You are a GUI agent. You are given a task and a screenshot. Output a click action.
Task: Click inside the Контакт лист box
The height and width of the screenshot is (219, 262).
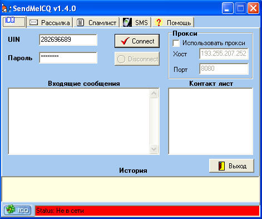pyautogui.click(x=211, y=121)
